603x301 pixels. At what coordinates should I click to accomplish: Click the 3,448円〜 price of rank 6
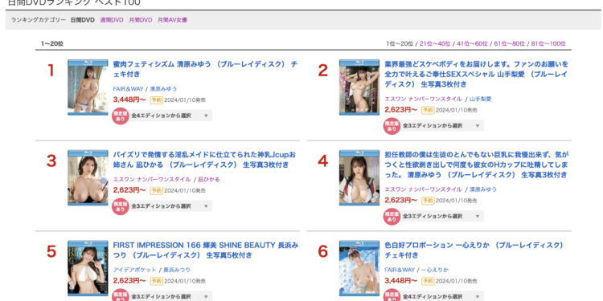pyautogui.click(x=400, y=281)
